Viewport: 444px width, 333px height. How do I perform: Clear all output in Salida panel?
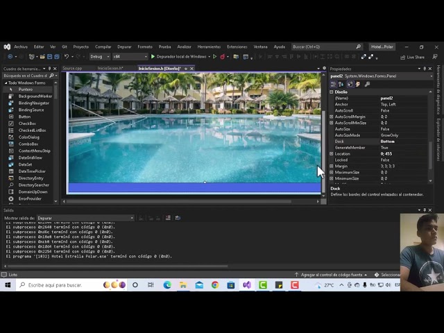click(168, 218)
